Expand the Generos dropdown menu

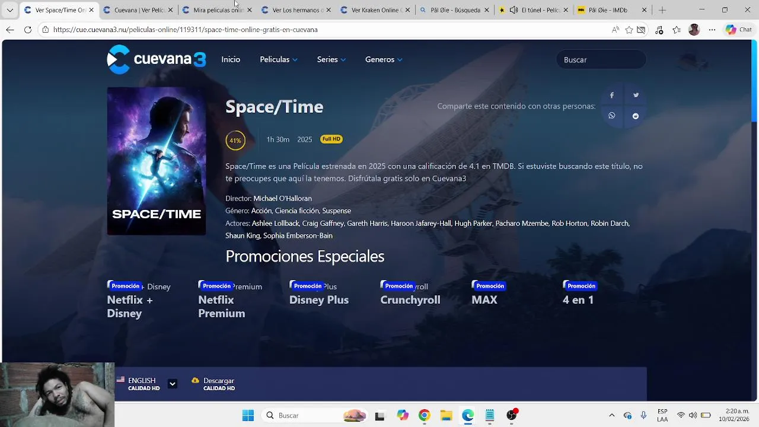point(384,59)
